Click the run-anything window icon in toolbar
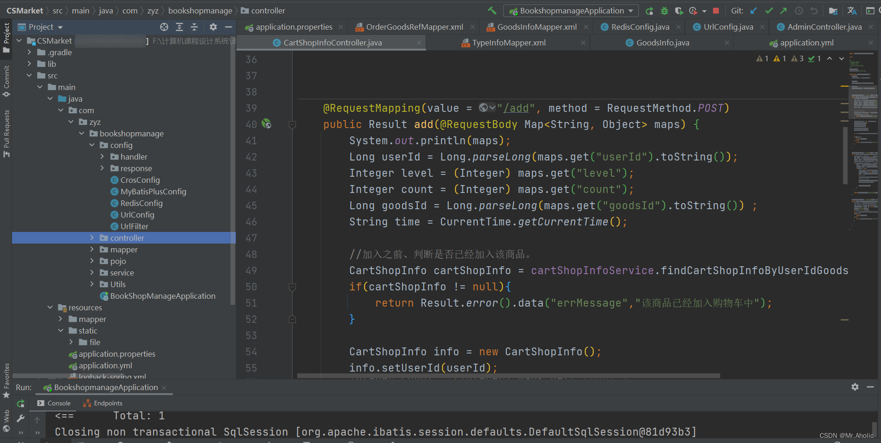 (870, 11)
